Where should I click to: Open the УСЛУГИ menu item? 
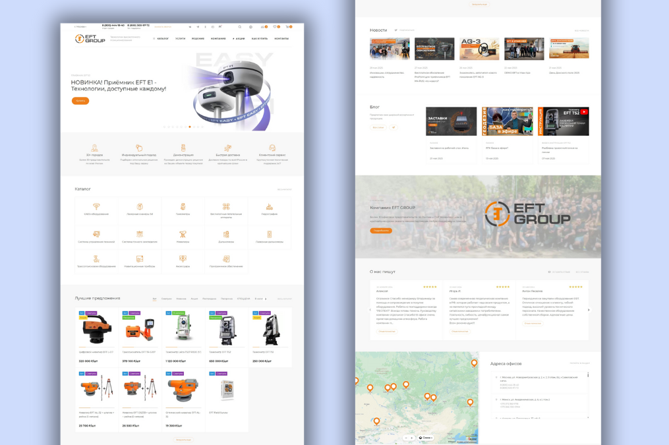click(x=181, y=39)
